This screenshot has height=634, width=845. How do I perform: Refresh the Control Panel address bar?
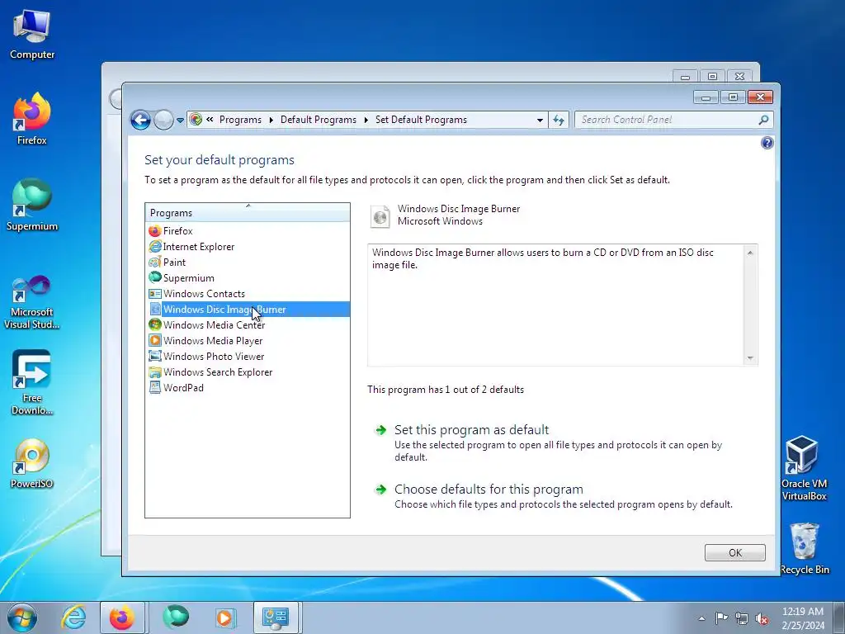coord(559,120)
